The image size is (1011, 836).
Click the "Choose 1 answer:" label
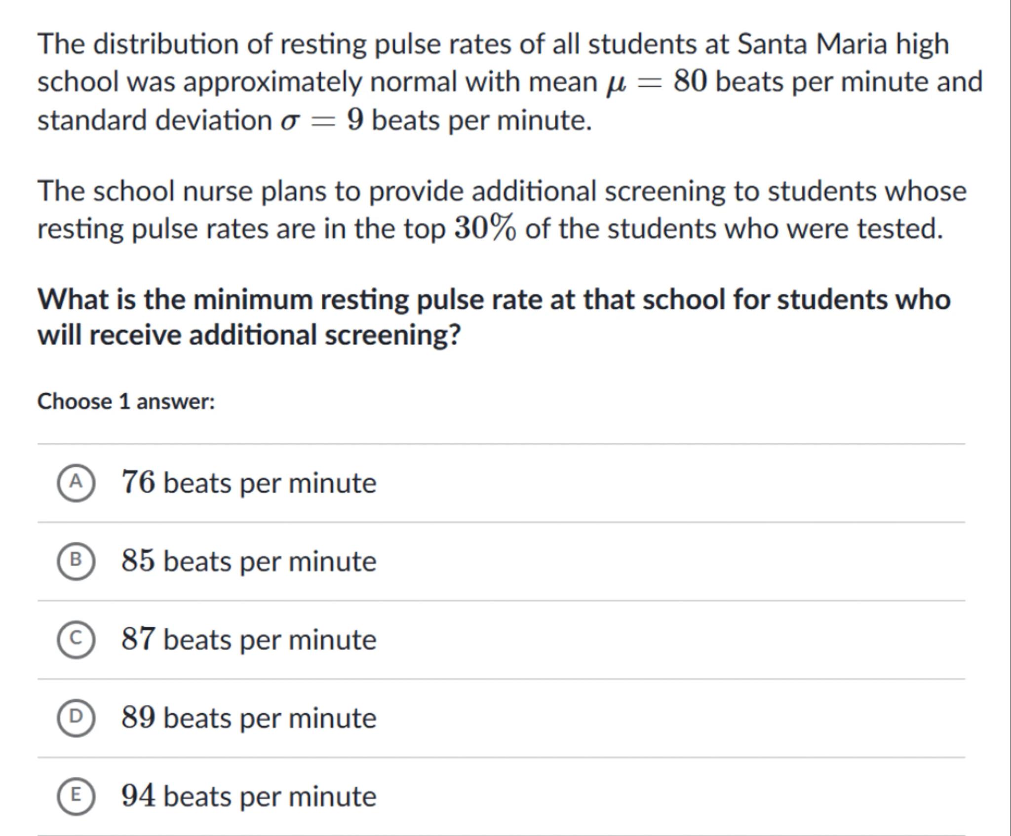(x=126, y=402)
